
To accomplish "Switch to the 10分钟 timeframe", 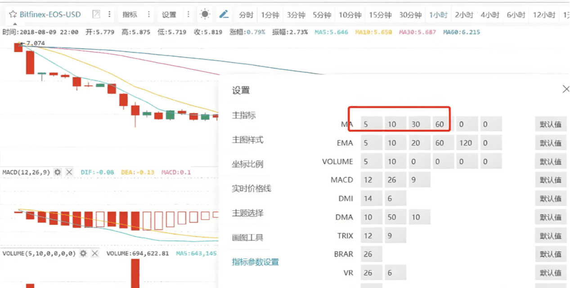I will point(350,15).
